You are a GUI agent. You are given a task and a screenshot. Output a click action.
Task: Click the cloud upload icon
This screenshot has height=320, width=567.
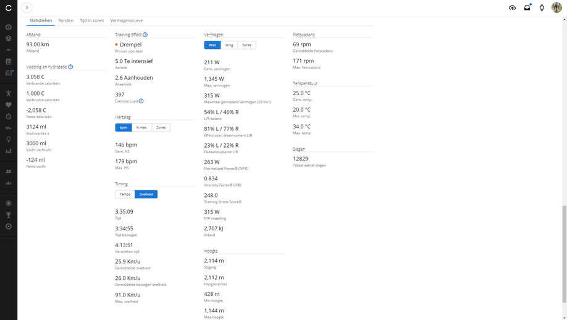(512, 8)
